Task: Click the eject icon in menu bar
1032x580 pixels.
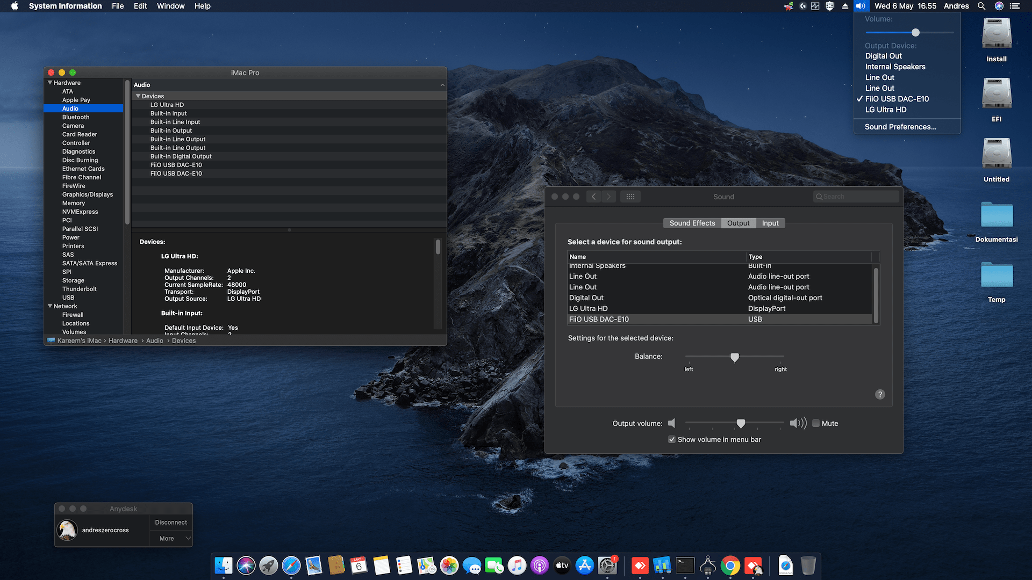Action: 845,6
